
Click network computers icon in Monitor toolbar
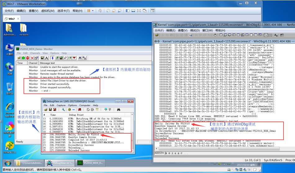point(84,58)
